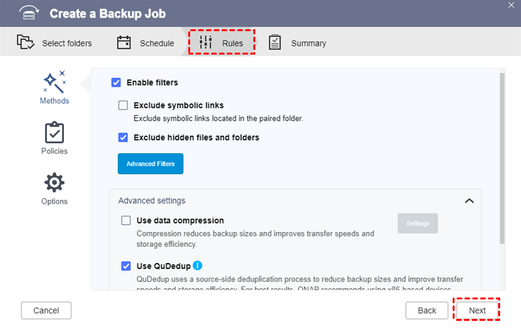Uncheck Enable filters checkbox

click(x=117, y=82)
